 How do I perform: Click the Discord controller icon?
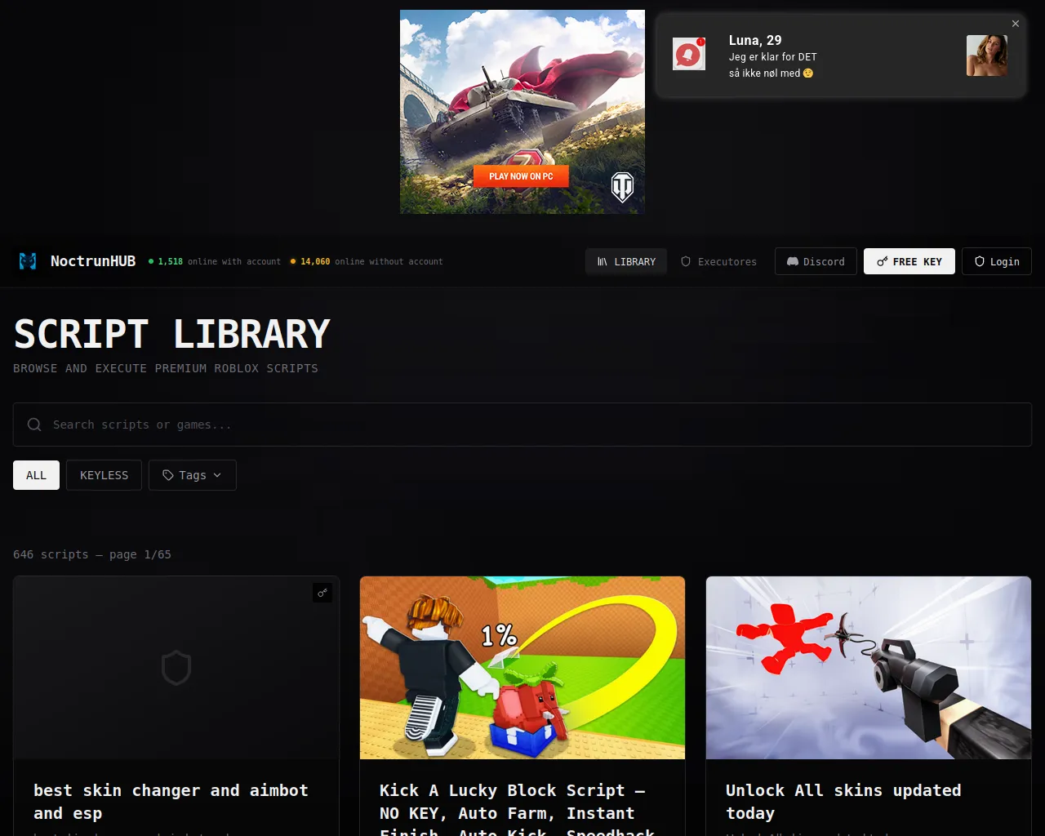[792, 261]
